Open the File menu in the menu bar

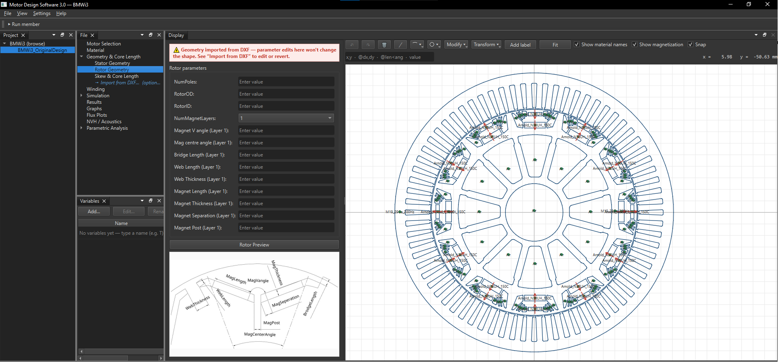click(x=8, y=13)
